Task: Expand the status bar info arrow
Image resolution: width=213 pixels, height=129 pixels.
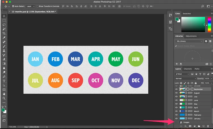Action: [47, 127]
